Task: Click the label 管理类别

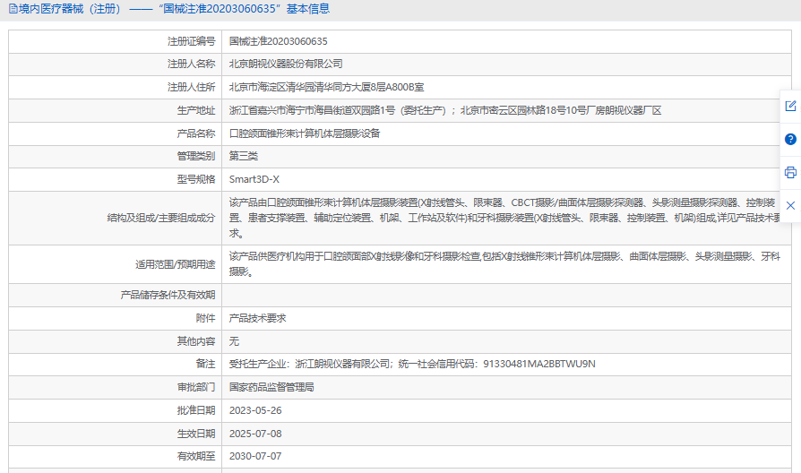Action: pyautogui.click(x=196, y=156)
